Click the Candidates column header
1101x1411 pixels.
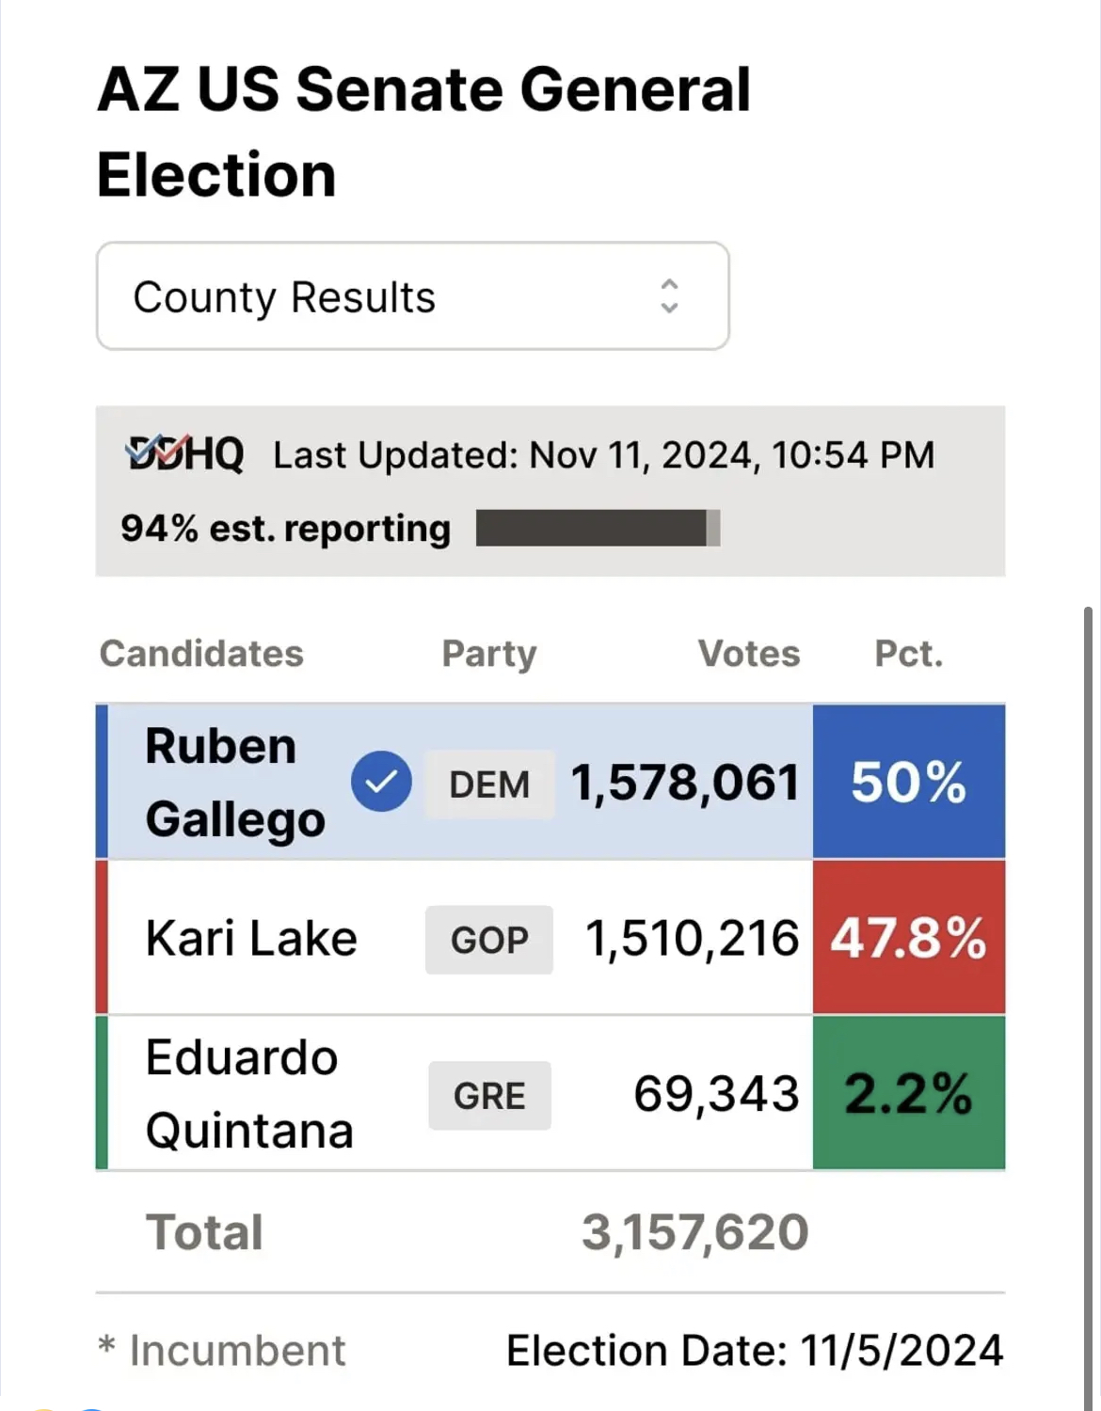pos(201,654)
